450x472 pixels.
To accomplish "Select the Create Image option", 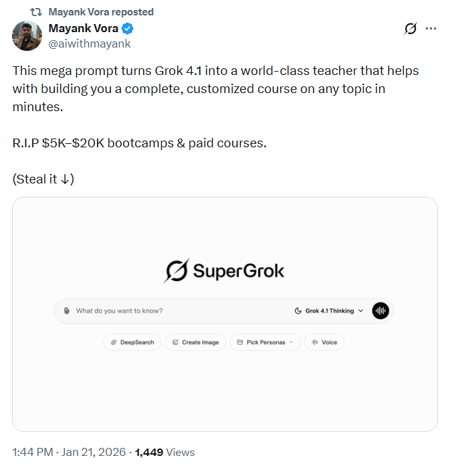I will pos(196,342).
